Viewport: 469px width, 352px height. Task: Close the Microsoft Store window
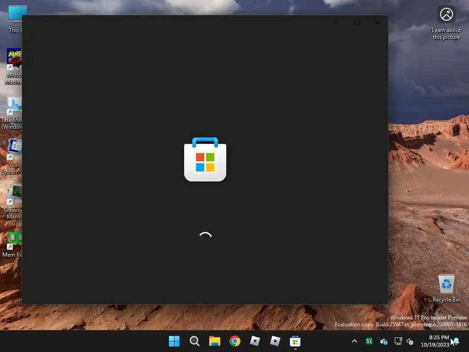pos(378,22)
